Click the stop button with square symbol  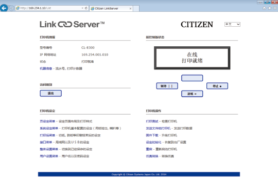pos(217,86)
